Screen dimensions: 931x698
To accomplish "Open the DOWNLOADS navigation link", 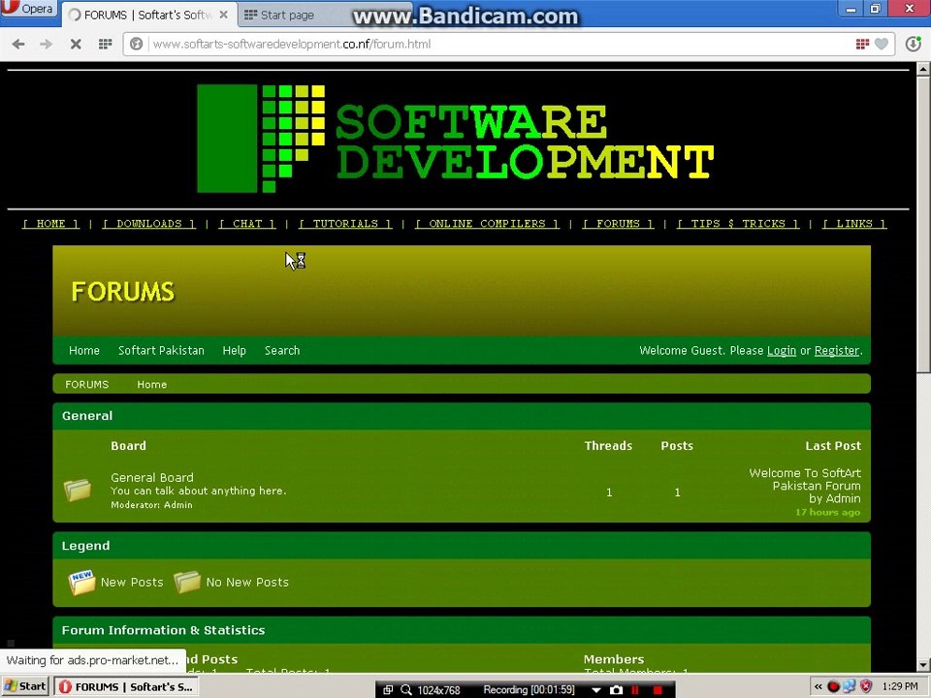I will click(x=149, y=224).
